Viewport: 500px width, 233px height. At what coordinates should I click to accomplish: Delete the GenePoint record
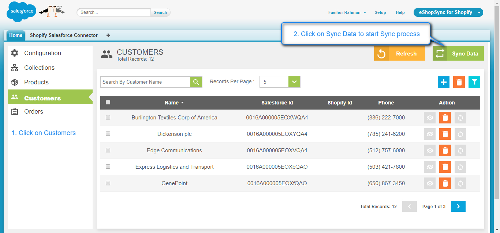click(x=445, y=183)
